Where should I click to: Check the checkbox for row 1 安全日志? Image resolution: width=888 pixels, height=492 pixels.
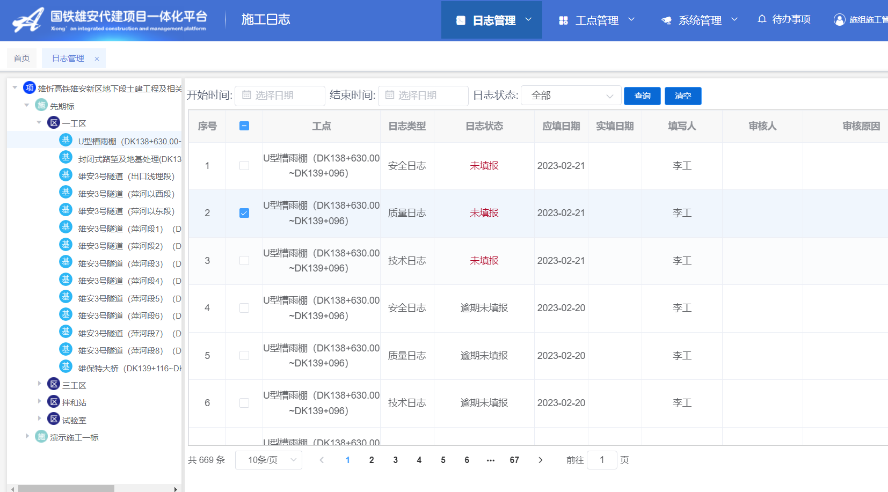tap(244, 166)
